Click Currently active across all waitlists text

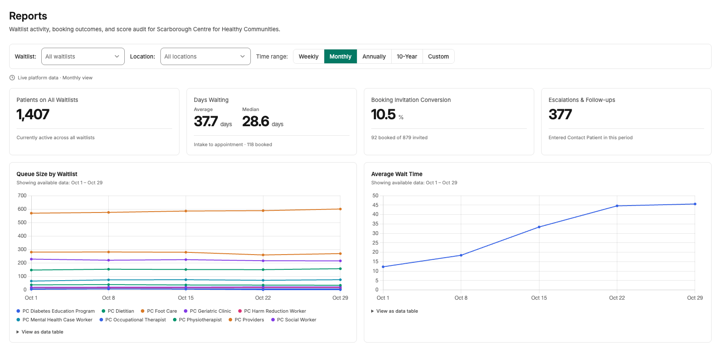56,137
